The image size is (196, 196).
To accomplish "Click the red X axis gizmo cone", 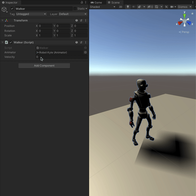I will 180,23.
